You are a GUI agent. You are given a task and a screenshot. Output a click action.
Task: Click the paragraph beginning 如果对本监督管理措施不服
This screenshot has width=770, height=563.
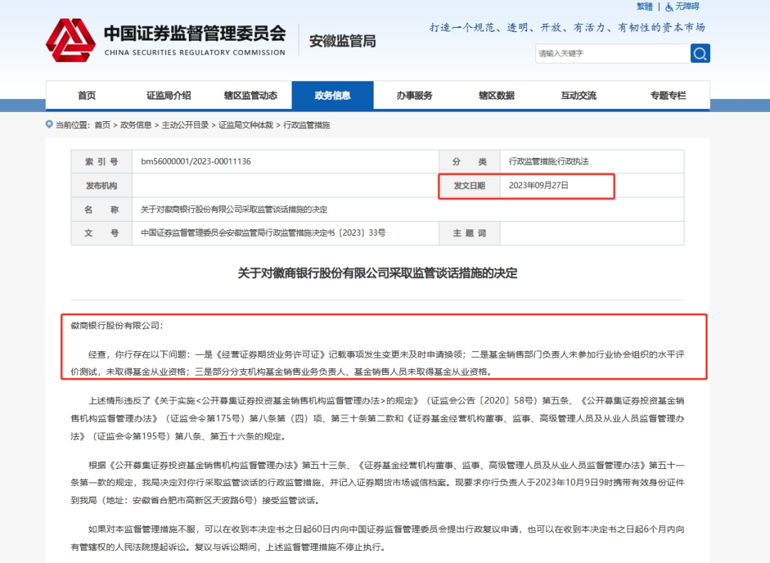tap(377, 538)
